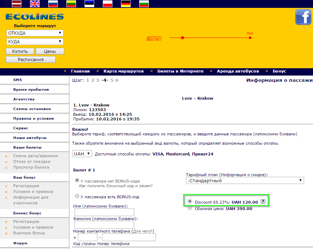Expand the КУДА destination dropdown
The image size is (313, 249).
pos(35,41)
